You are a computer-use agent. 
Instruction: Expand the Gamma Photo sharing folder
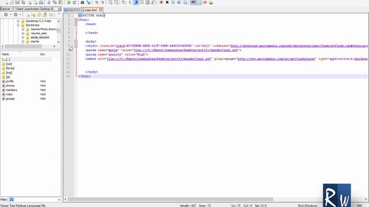23,29
